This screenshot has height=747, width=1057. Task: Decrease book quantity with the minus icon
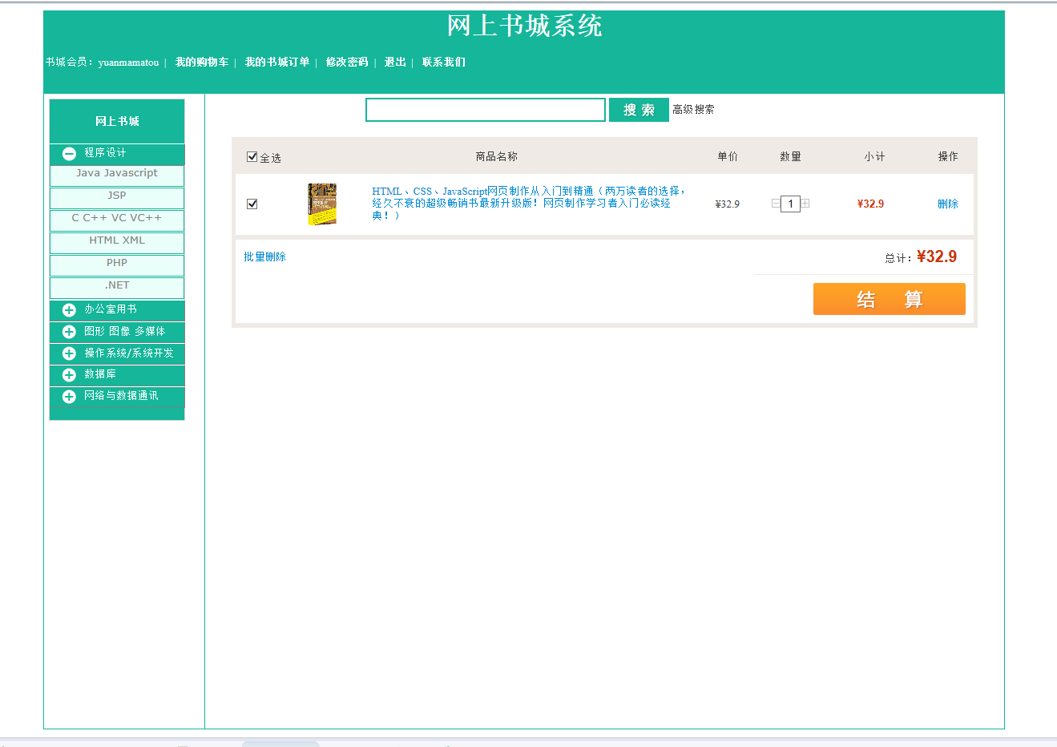coord(774,204)
